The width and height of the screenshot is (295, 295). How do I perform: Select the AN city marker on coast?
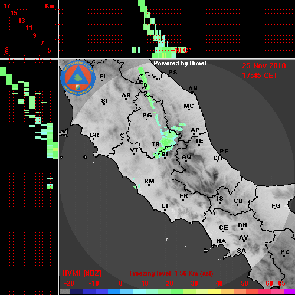click(192, 92)
